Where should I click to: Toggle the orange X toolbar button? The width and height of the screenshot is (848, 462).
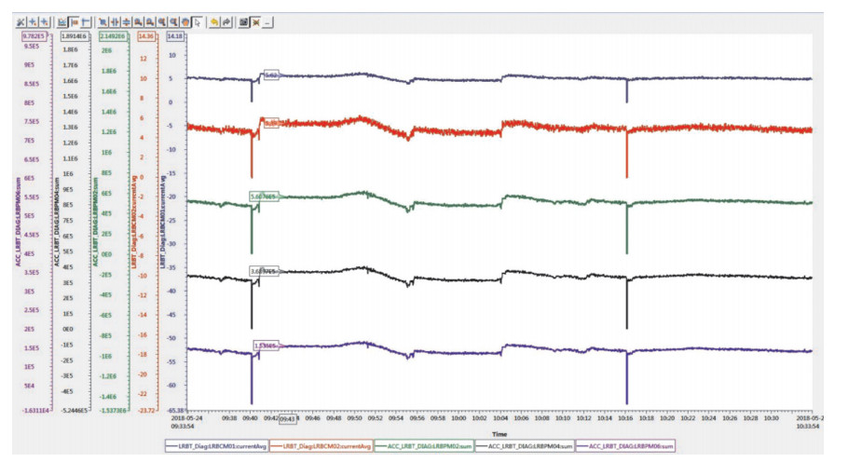click(255, 20)
